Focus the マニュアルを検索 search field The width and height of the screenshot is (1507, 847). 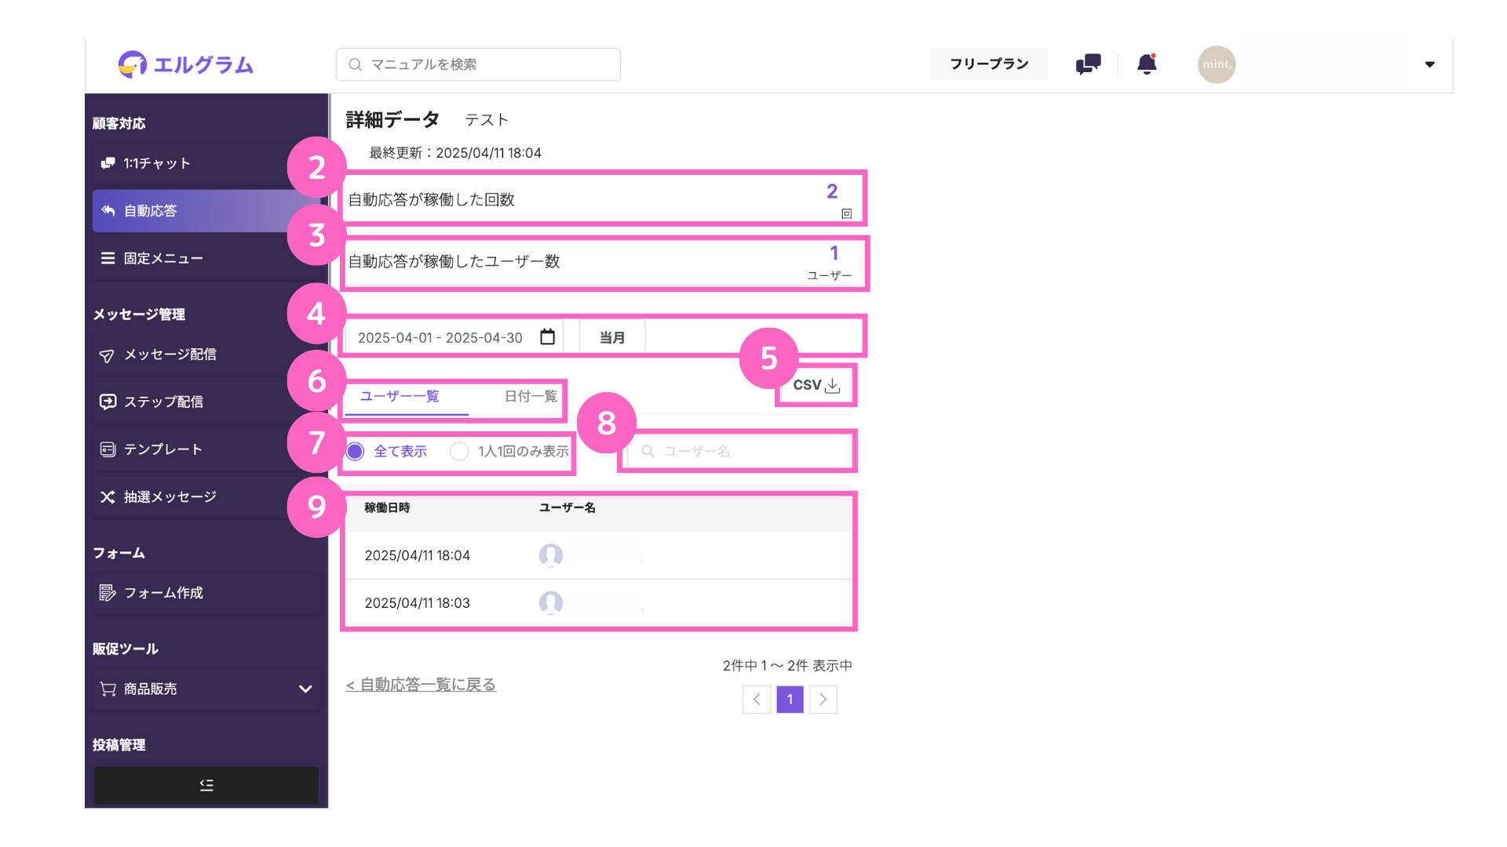point(478,64)
